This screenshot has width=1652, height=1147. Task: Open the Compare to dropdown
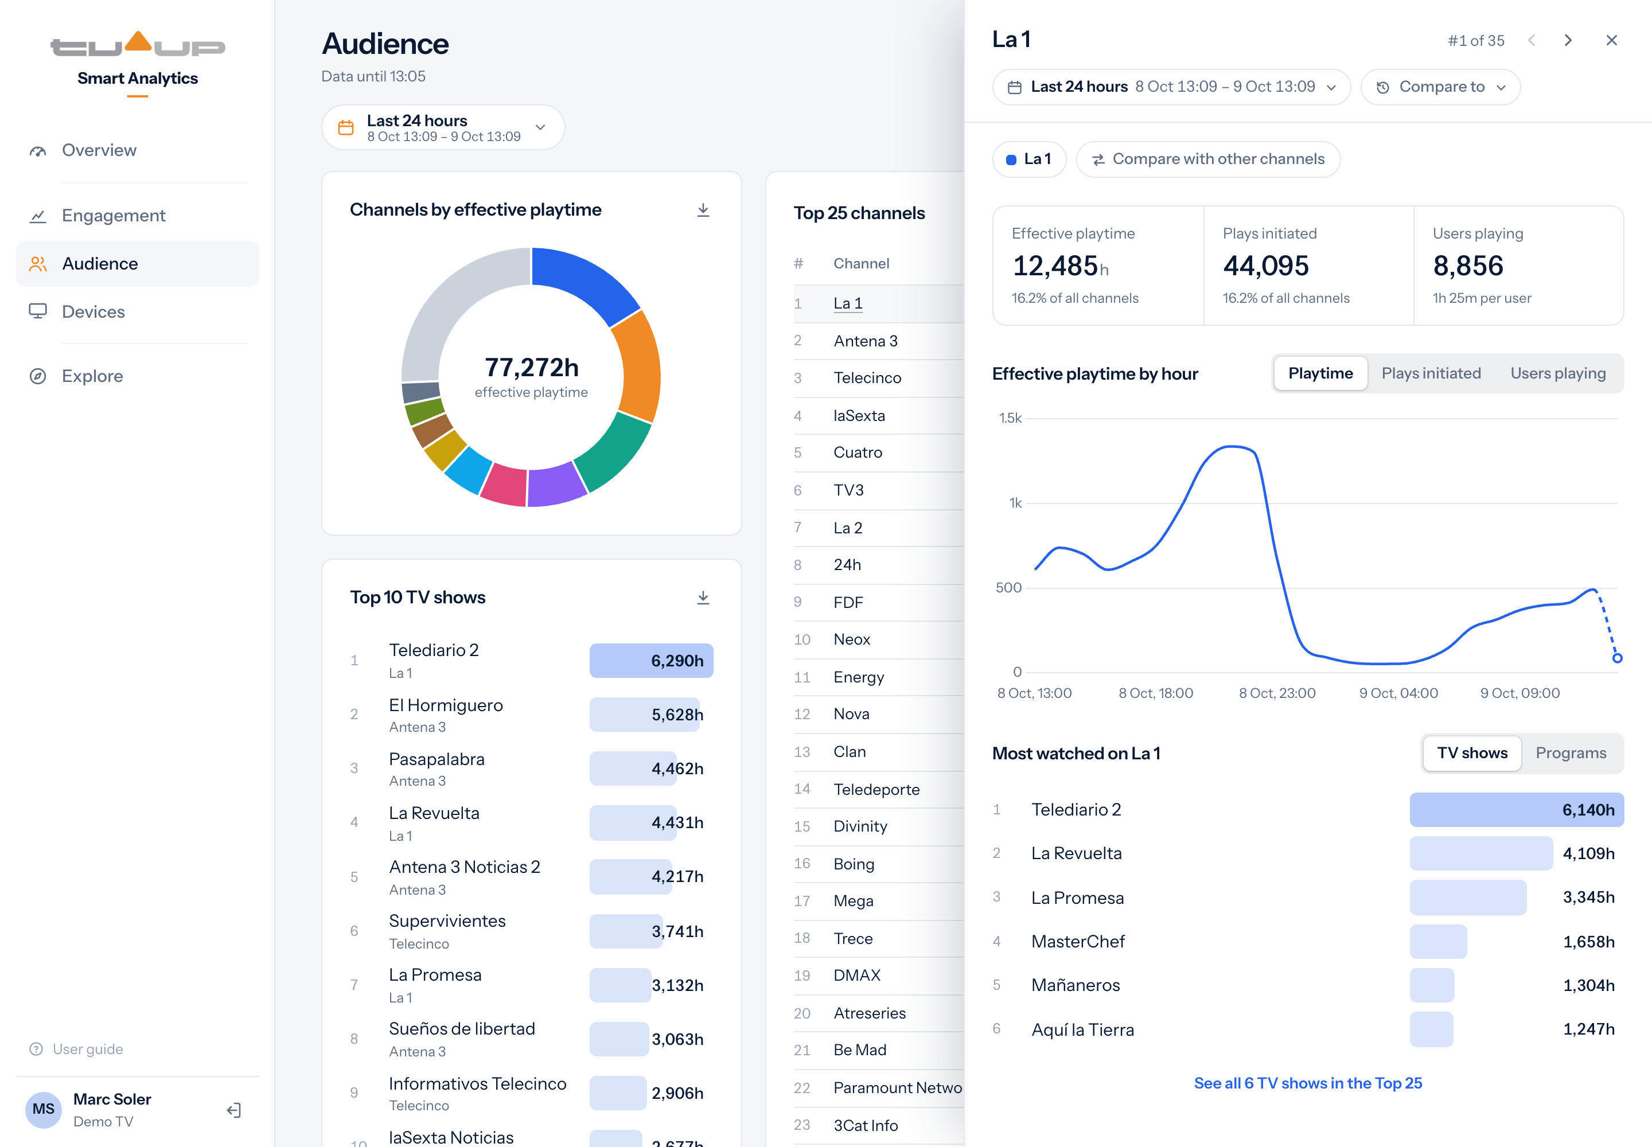pos(1440,87)
